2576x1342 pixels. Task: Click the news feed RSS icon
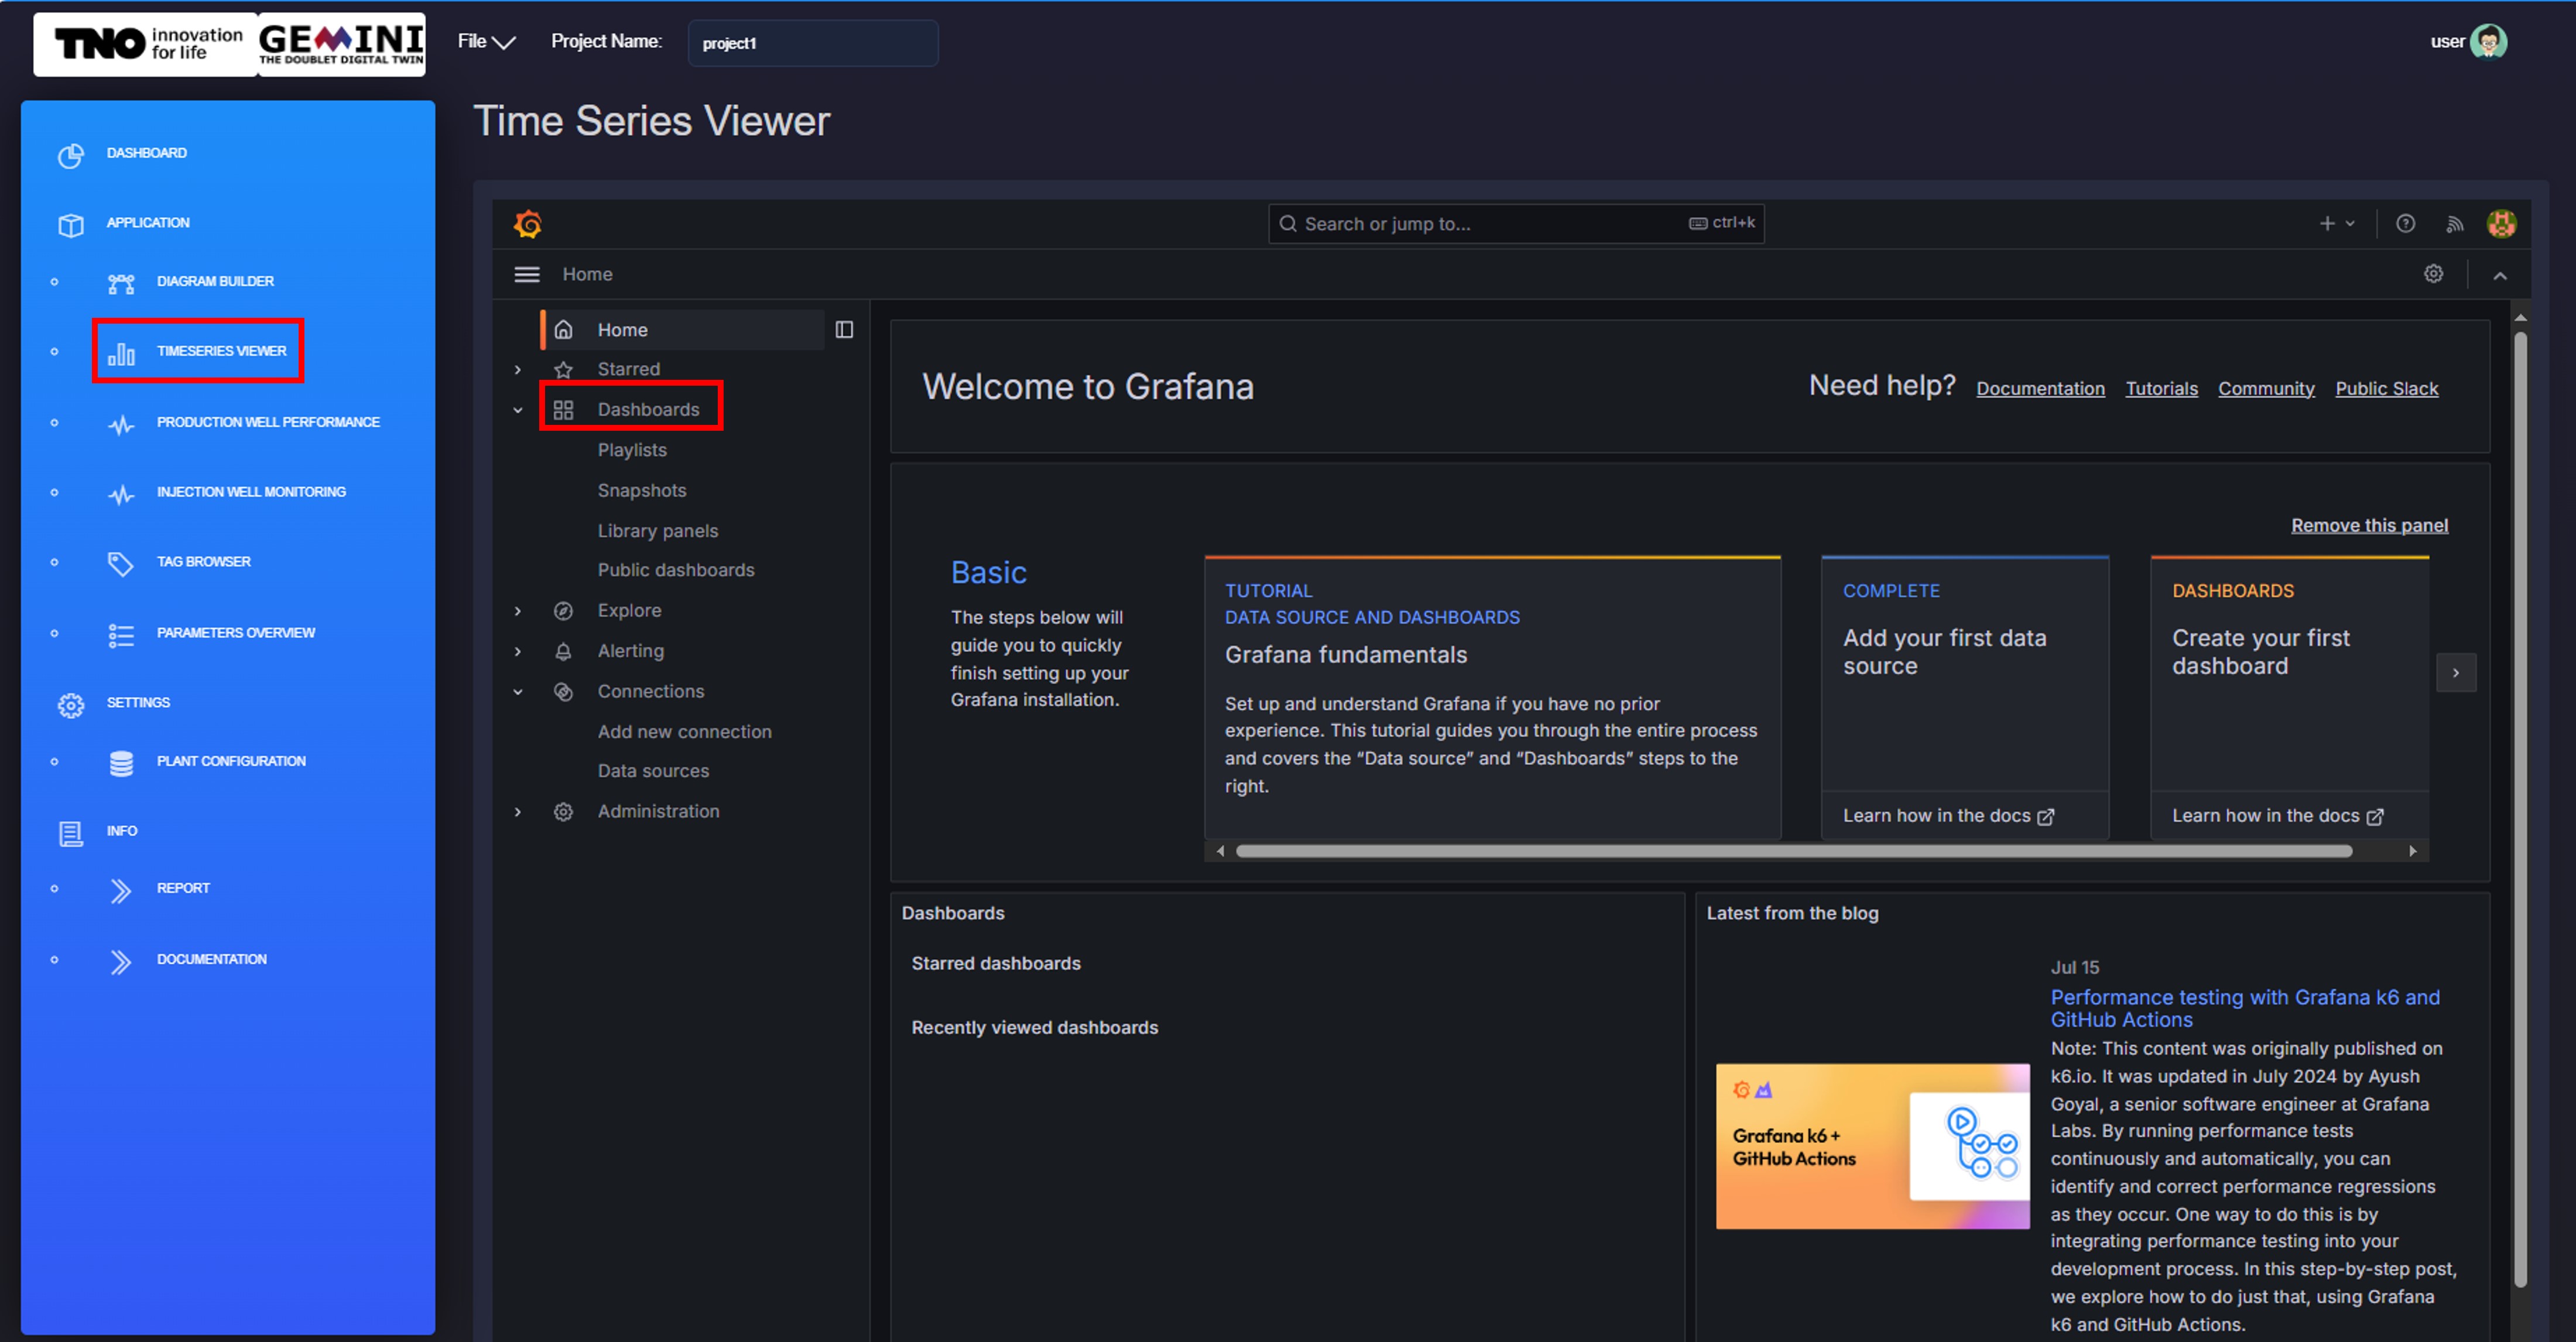pyautogui.click(x=2454, y=224)
